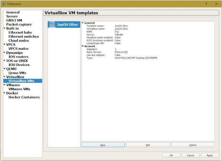Screen dimensions: 222x161
Task: Click the JunOS Olive computer icon
Action: [52, 24]
